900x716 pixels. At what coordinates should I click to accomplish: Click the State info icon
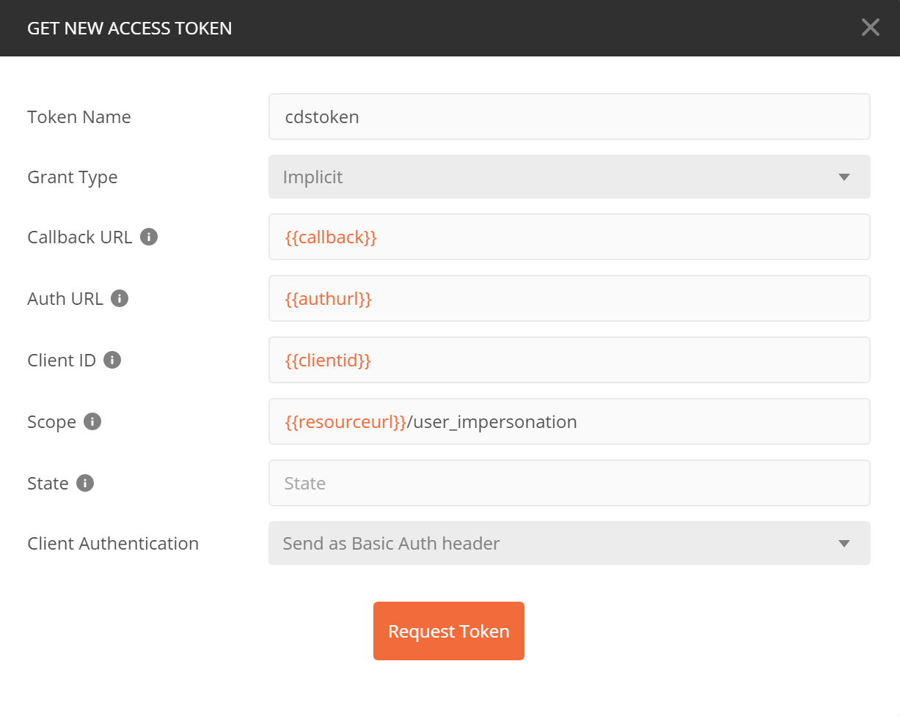(85, 483)
